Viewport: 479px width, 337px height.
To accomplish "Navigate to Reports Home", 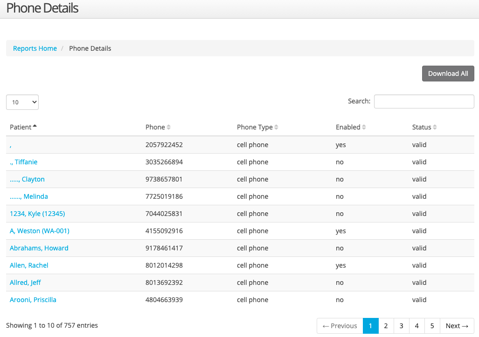I will click(x=35, y=48).
